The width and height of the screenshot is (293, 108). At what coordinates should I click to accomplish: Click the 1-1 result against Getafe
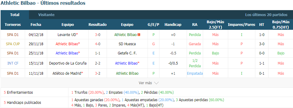tap(98, 53)
